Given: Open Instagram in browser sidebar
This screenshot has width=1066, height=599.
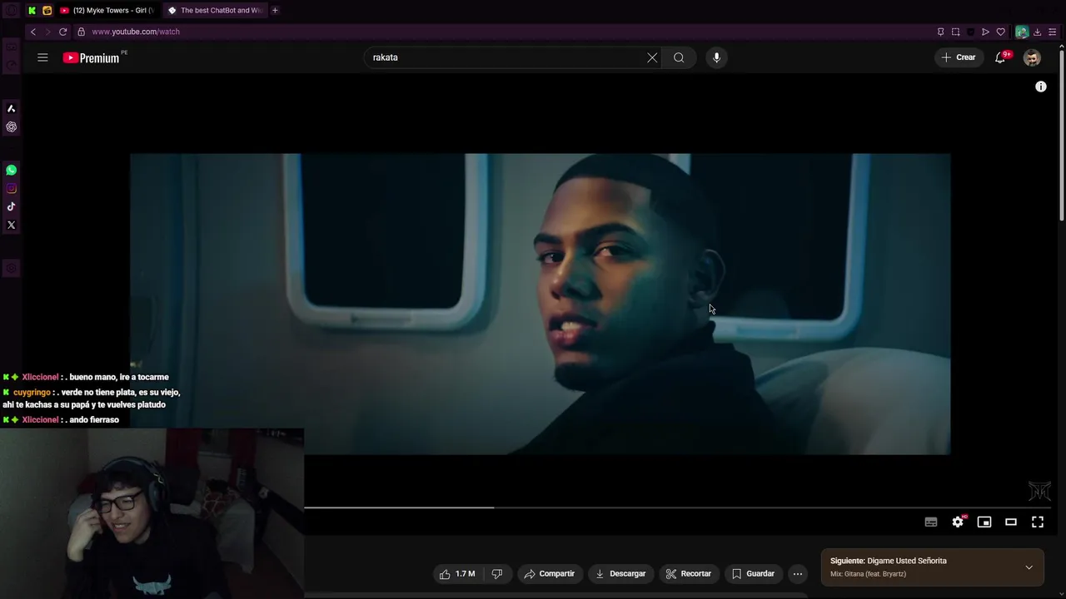Looking at the screenshot, I should click(x=11, y=188).
